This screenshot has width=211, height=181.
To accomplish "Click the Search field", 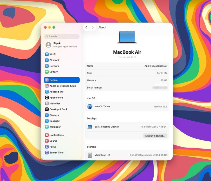I will pos(62,37).
